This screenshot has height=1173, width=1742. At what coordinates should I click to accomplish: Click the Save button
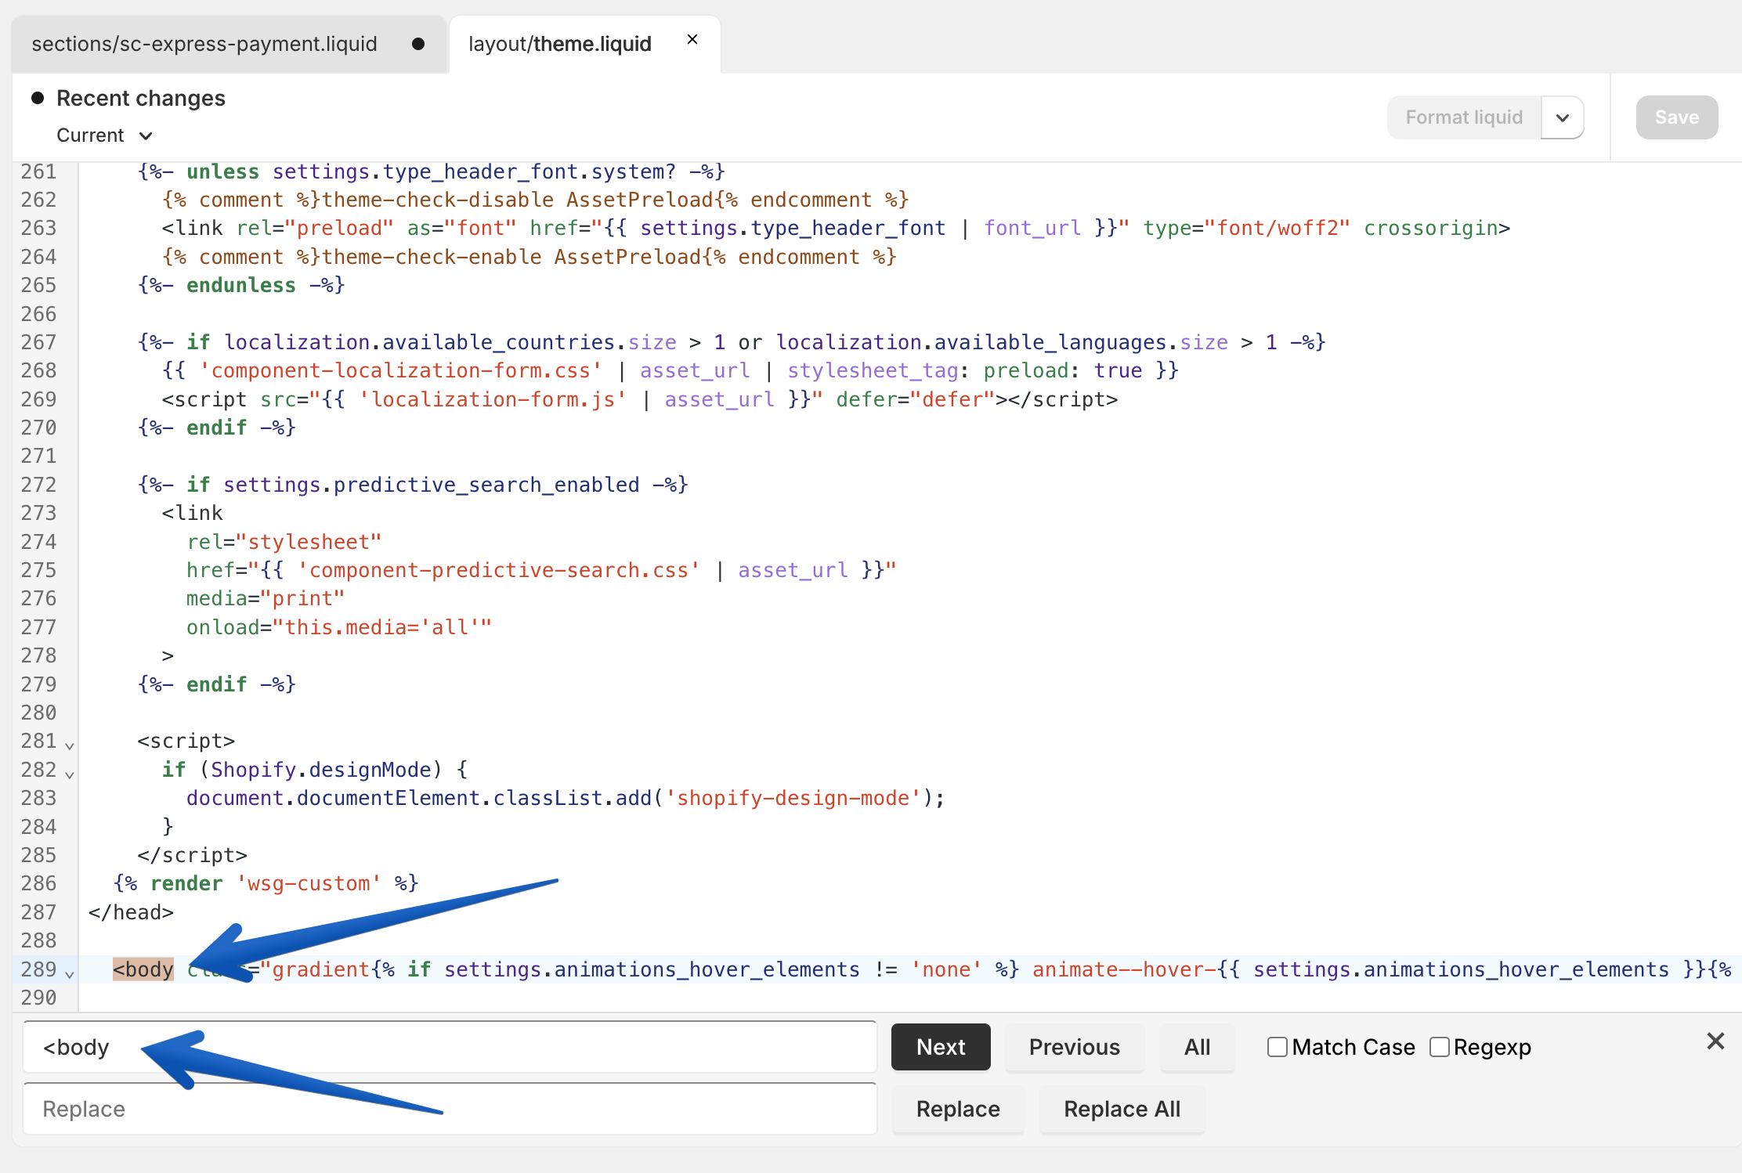tap(1677, 117)
